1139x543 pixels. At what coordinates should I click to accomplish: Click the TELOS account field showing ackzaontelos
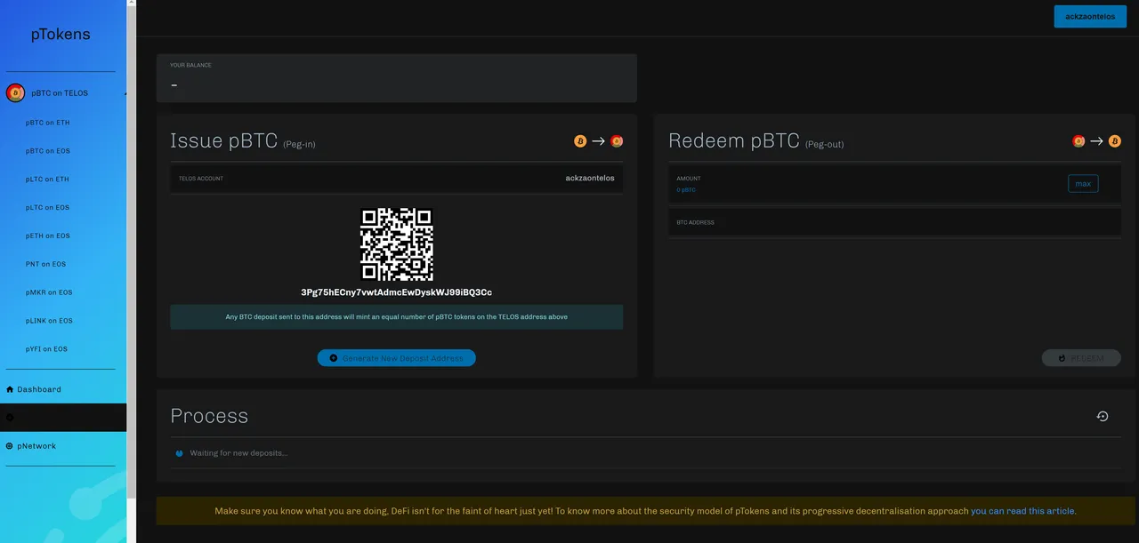tap(397, 178)
